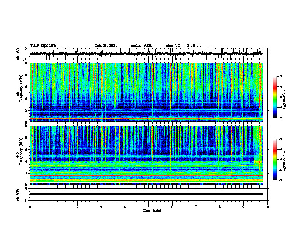The width and height of the screenshot is (301, 232).
Task: Click the "10" tick on the time axis
Action: (267, 207)
